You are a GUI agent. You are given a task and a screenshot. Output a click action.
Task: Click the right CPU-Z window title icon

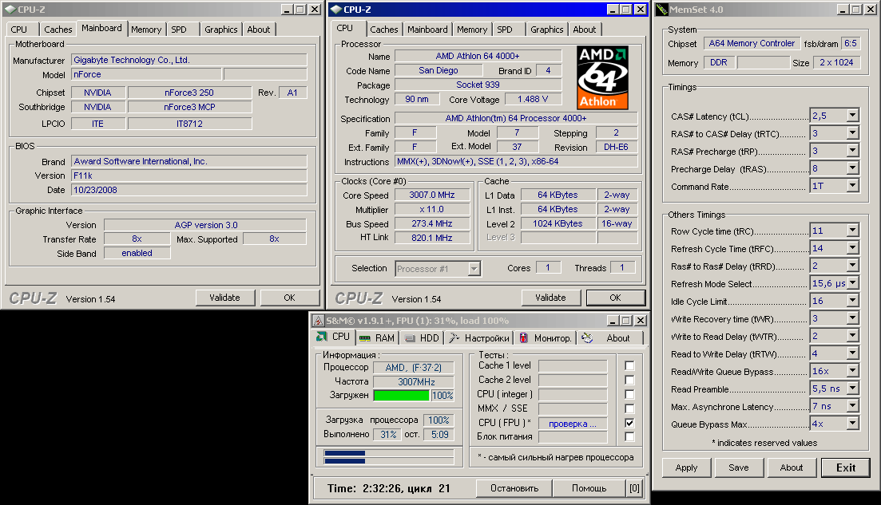(x=336, y=10)
